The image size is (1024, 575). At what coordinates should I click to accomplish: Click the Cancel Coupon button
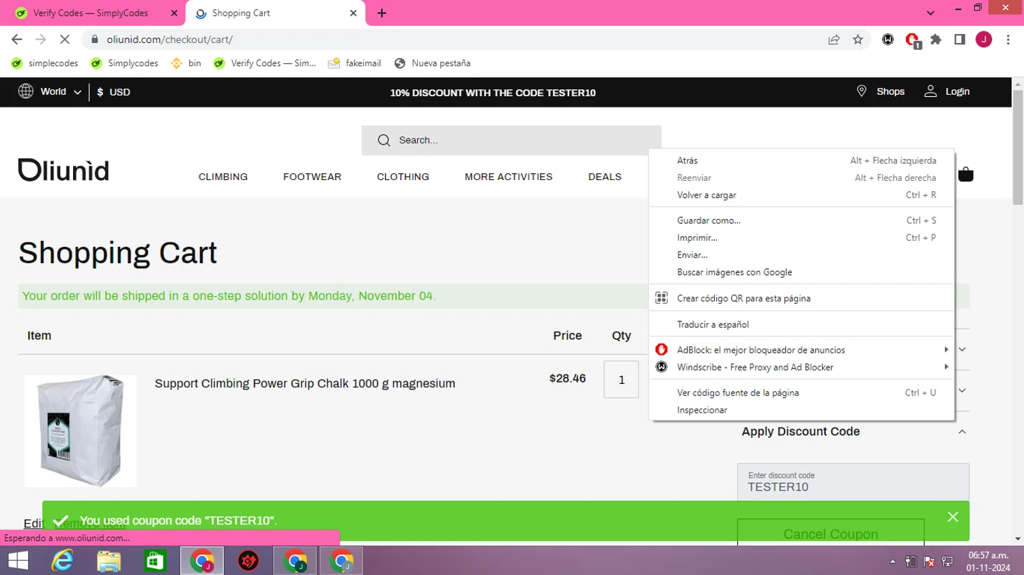[x=831, y=533]
